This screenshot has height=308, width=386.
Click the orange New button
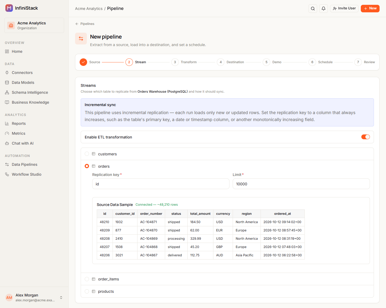(370, 9)
